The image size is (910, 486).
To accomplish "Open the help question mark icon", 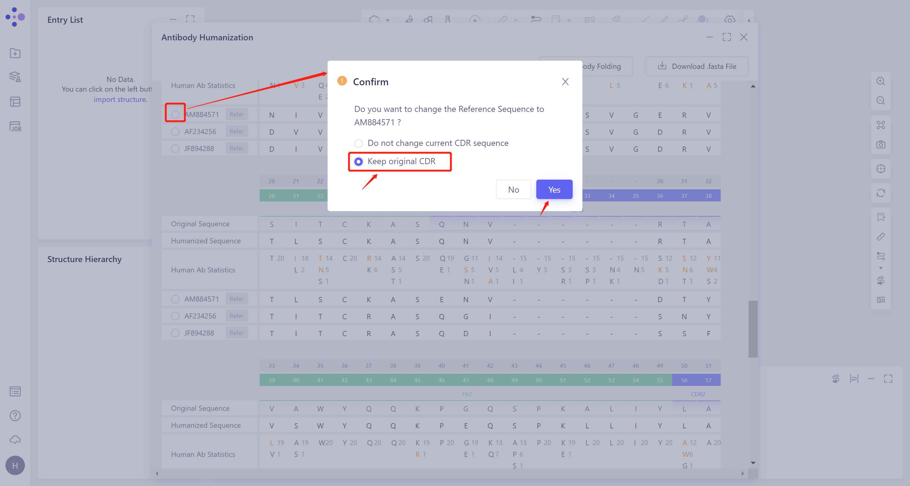I will tap(15, 416).
